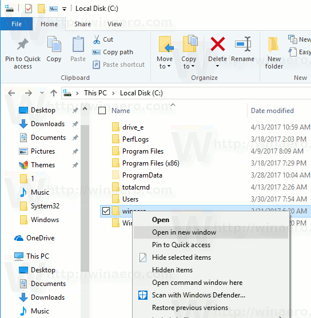This screenshot has width=311, height=318.
Task: Click the Hide selected items menu icon
Action: pos(143,257)
